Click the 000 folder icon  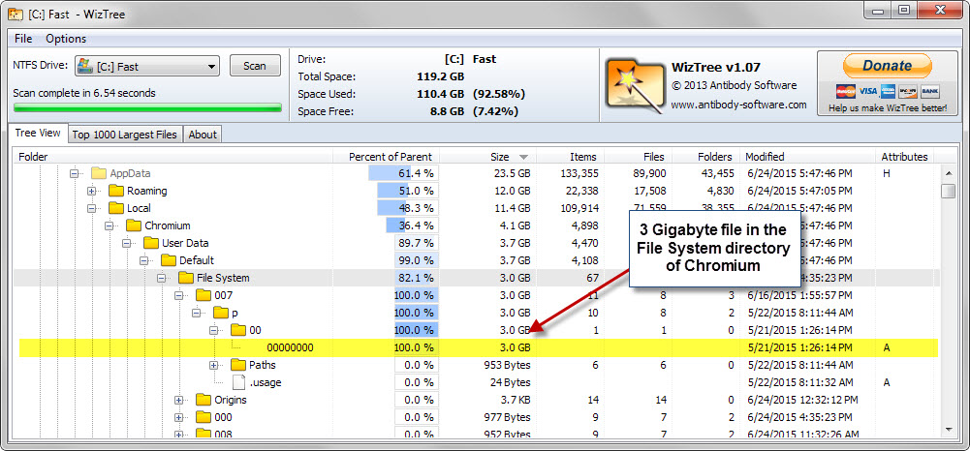click(x=203, y=417)
